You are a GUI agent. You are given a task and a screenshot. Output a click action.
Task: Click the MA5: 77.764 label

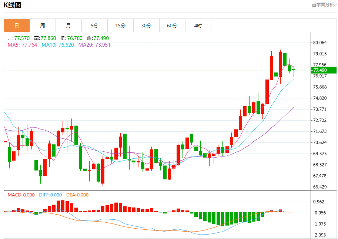coord(23,45)
